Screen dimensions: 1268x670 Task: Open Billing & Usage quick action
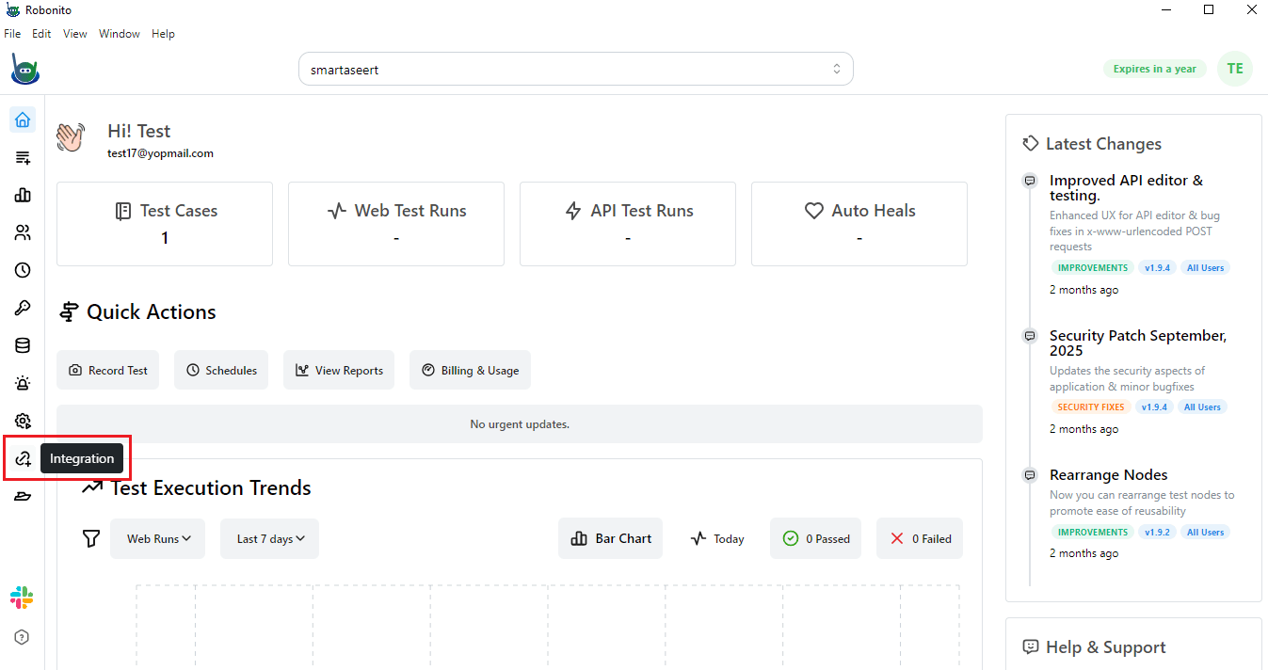click(470, 370)
